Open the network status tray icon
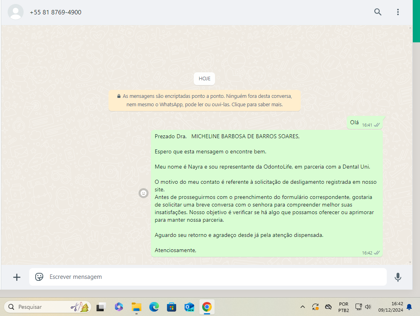The height and width of the screenshot is (316, 420). pyautogui.click(x=358, y=307)
